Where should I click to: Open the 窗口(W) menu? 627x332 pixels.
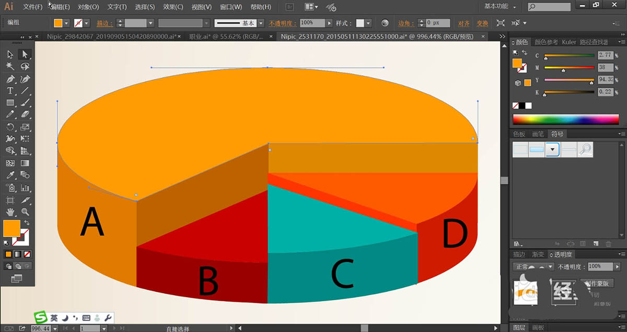tap(231, 7)
